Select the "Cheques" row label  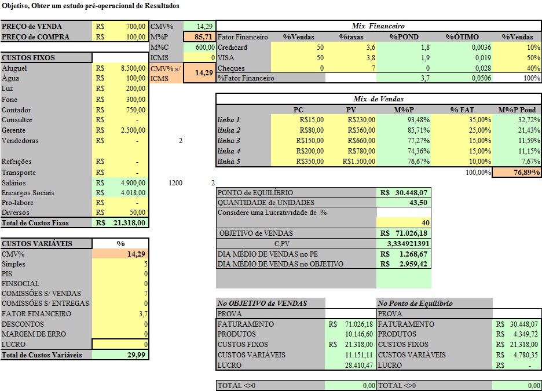point(231,68)
